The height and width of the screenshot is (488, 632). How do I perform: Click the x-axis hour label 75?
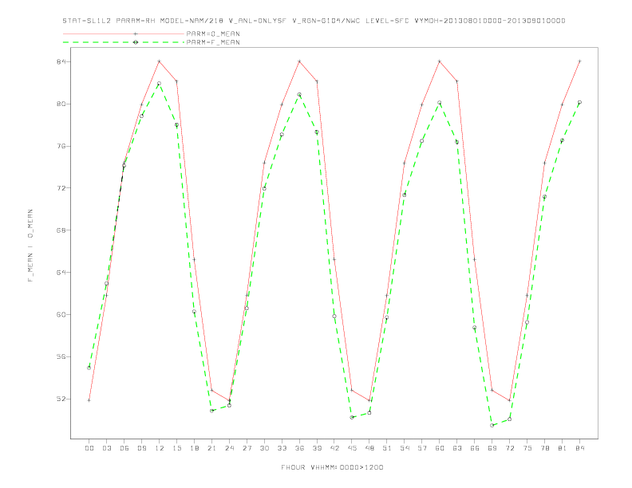pyautogui.click(x=527, y=448)
